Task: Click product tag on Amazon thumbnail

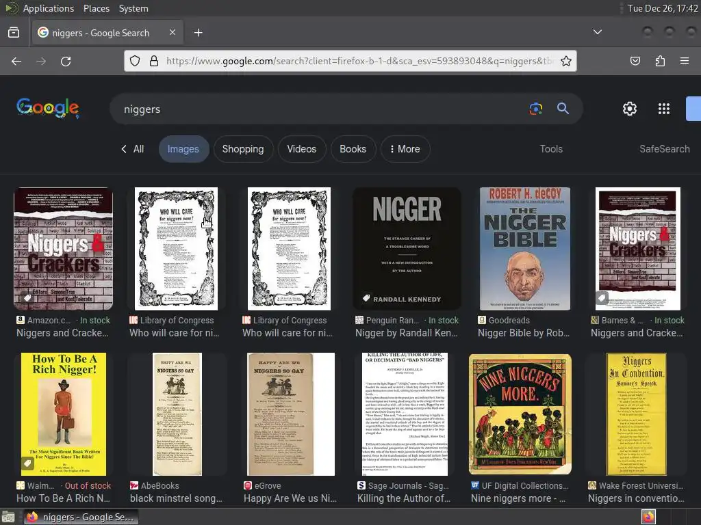Action: point(27,298)
